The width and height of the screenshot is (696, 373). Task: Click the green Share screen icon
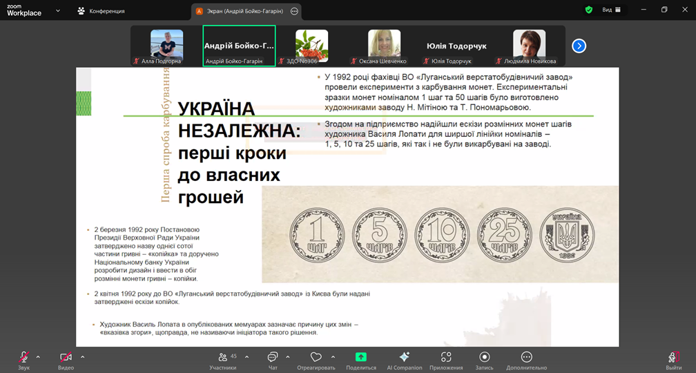click(360, 357)
